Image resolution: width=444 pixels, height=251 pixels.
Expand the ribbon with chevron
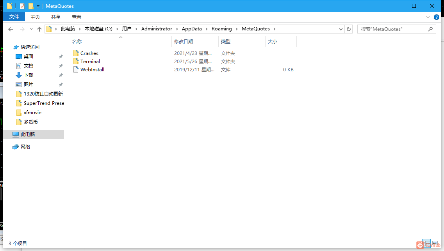428,17
